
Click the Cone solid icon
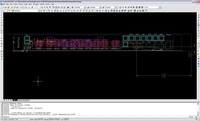(63, 11)
